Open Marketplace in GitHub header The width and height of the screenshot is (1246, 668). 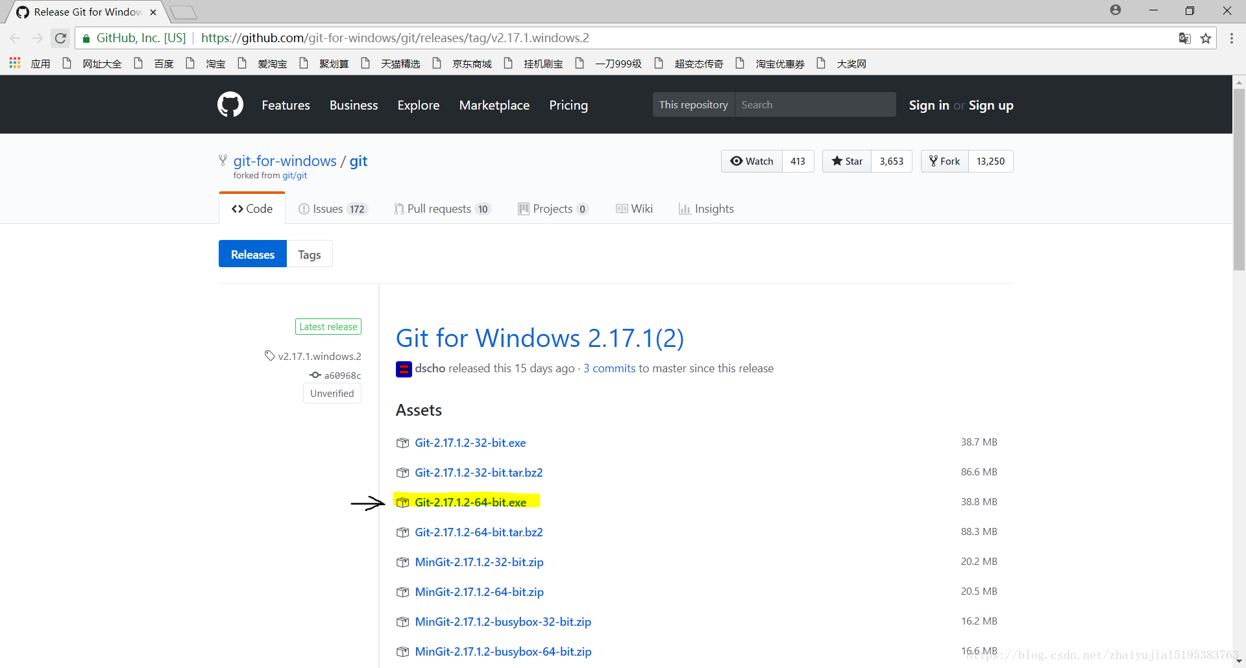click(495, 105)
